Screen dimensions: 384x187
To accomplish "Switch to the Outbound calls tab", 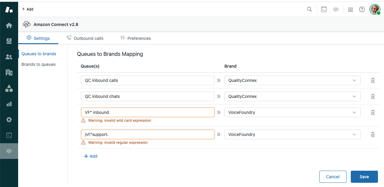I will (85, 38).
